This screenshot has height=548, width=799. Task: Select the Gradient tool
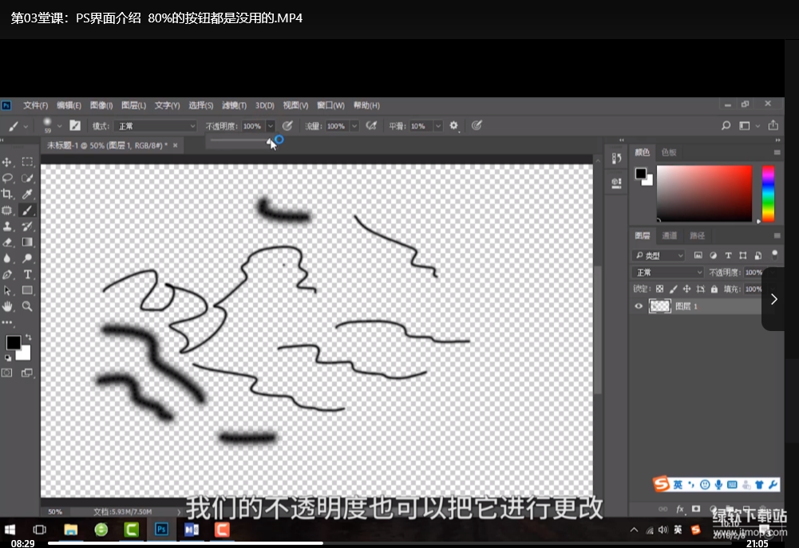click(x=28, y=243)
